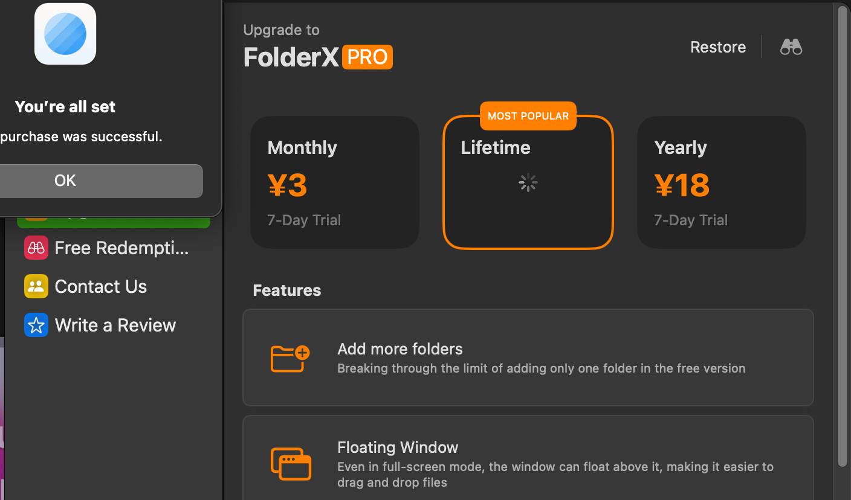Click the Floating Window feature title
851x500 pixels.
(x=398, y=447)
